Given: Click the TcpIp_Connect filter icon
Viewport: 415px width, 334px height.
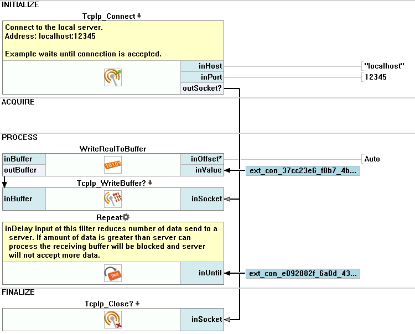Looking at the screenshot, I should [x=113, y=77].
